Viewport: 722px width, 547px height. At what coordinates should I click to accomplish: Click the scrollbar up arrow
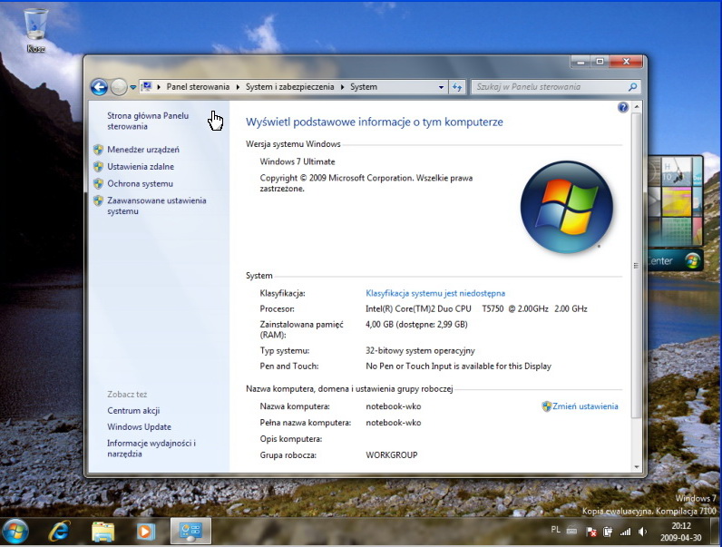637,107
